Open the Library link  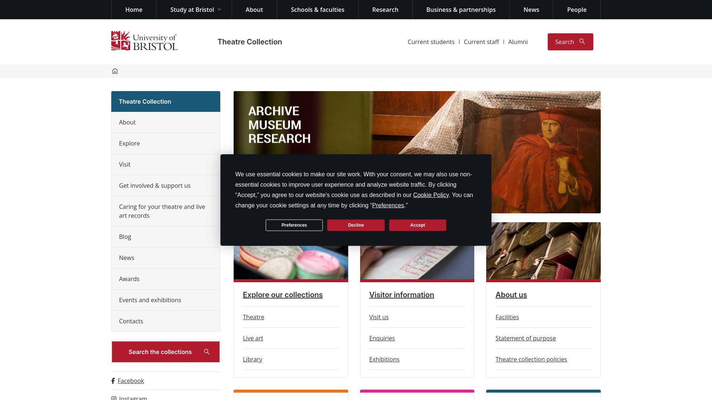[x=253, y=359]
